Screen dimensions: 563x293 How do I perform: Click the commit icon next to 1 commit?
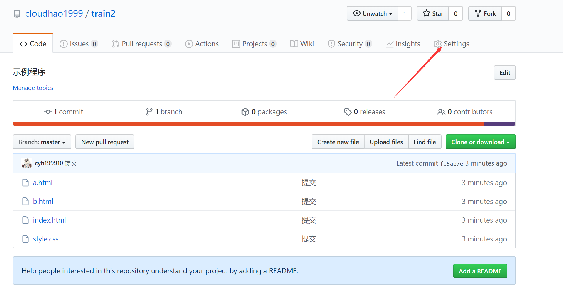(48, 112)
